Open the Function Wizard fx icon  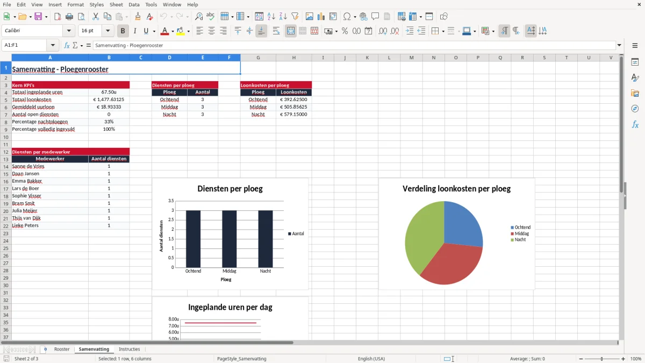pyautogui.click(x=67, y=45)
